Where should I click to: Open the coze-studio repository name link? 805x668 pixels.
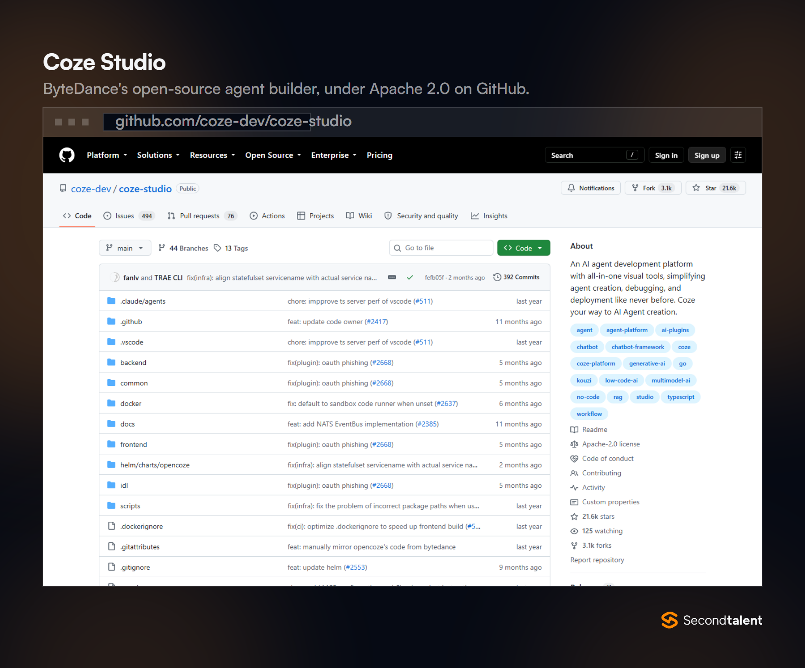click(145, 189)
